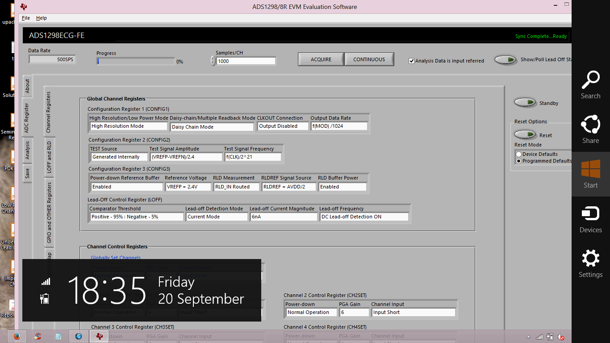Open Channel 2 Power-down dropdown

(312, 312)
